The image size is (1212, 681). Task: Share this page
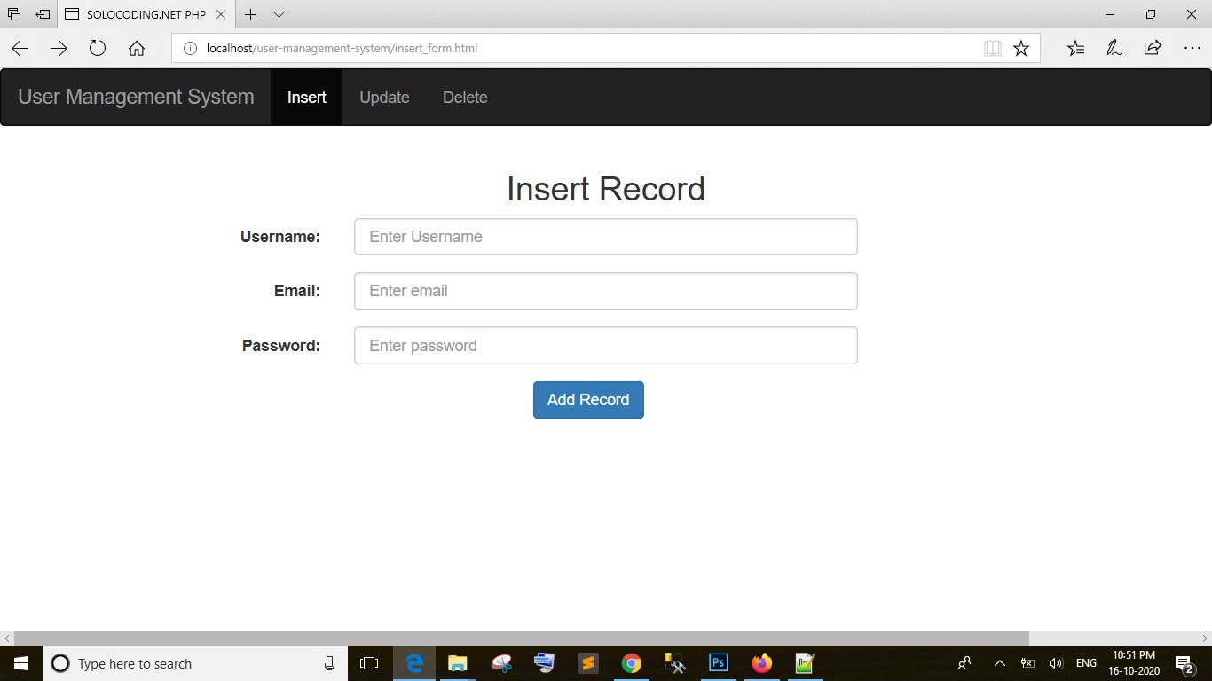click(x=1153, y=49)
